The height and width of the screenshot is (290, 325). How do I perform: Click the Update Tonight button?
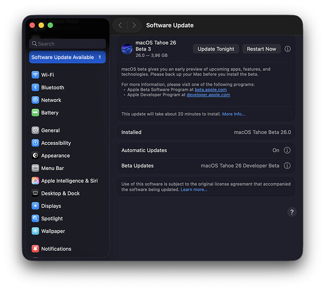click(216, 49)
